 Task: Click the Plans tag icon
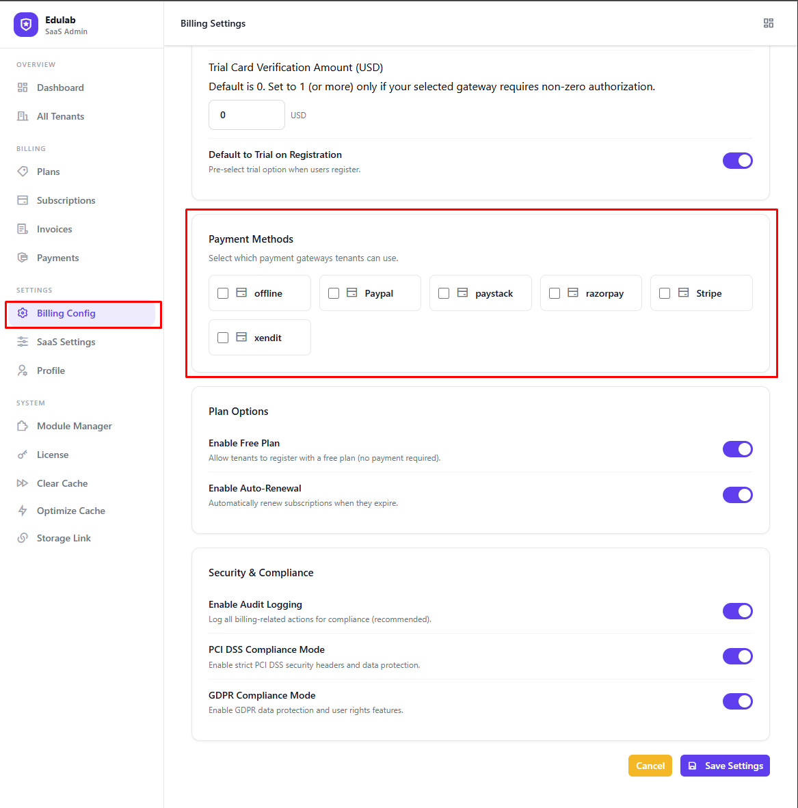point(22,172)
